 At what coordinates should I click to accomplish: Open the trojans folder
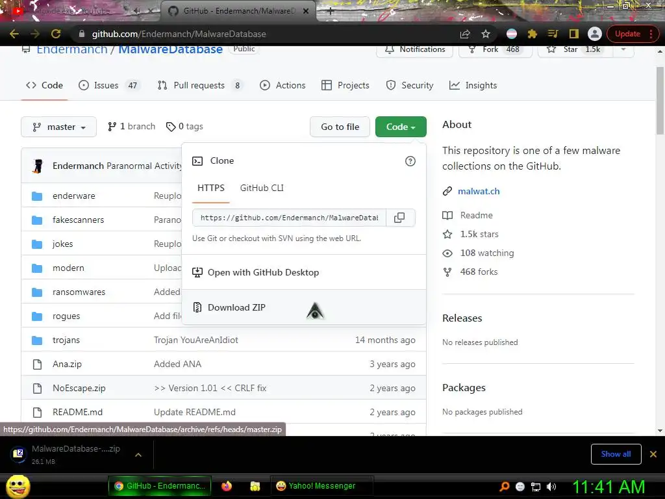[x=66, y=340]
